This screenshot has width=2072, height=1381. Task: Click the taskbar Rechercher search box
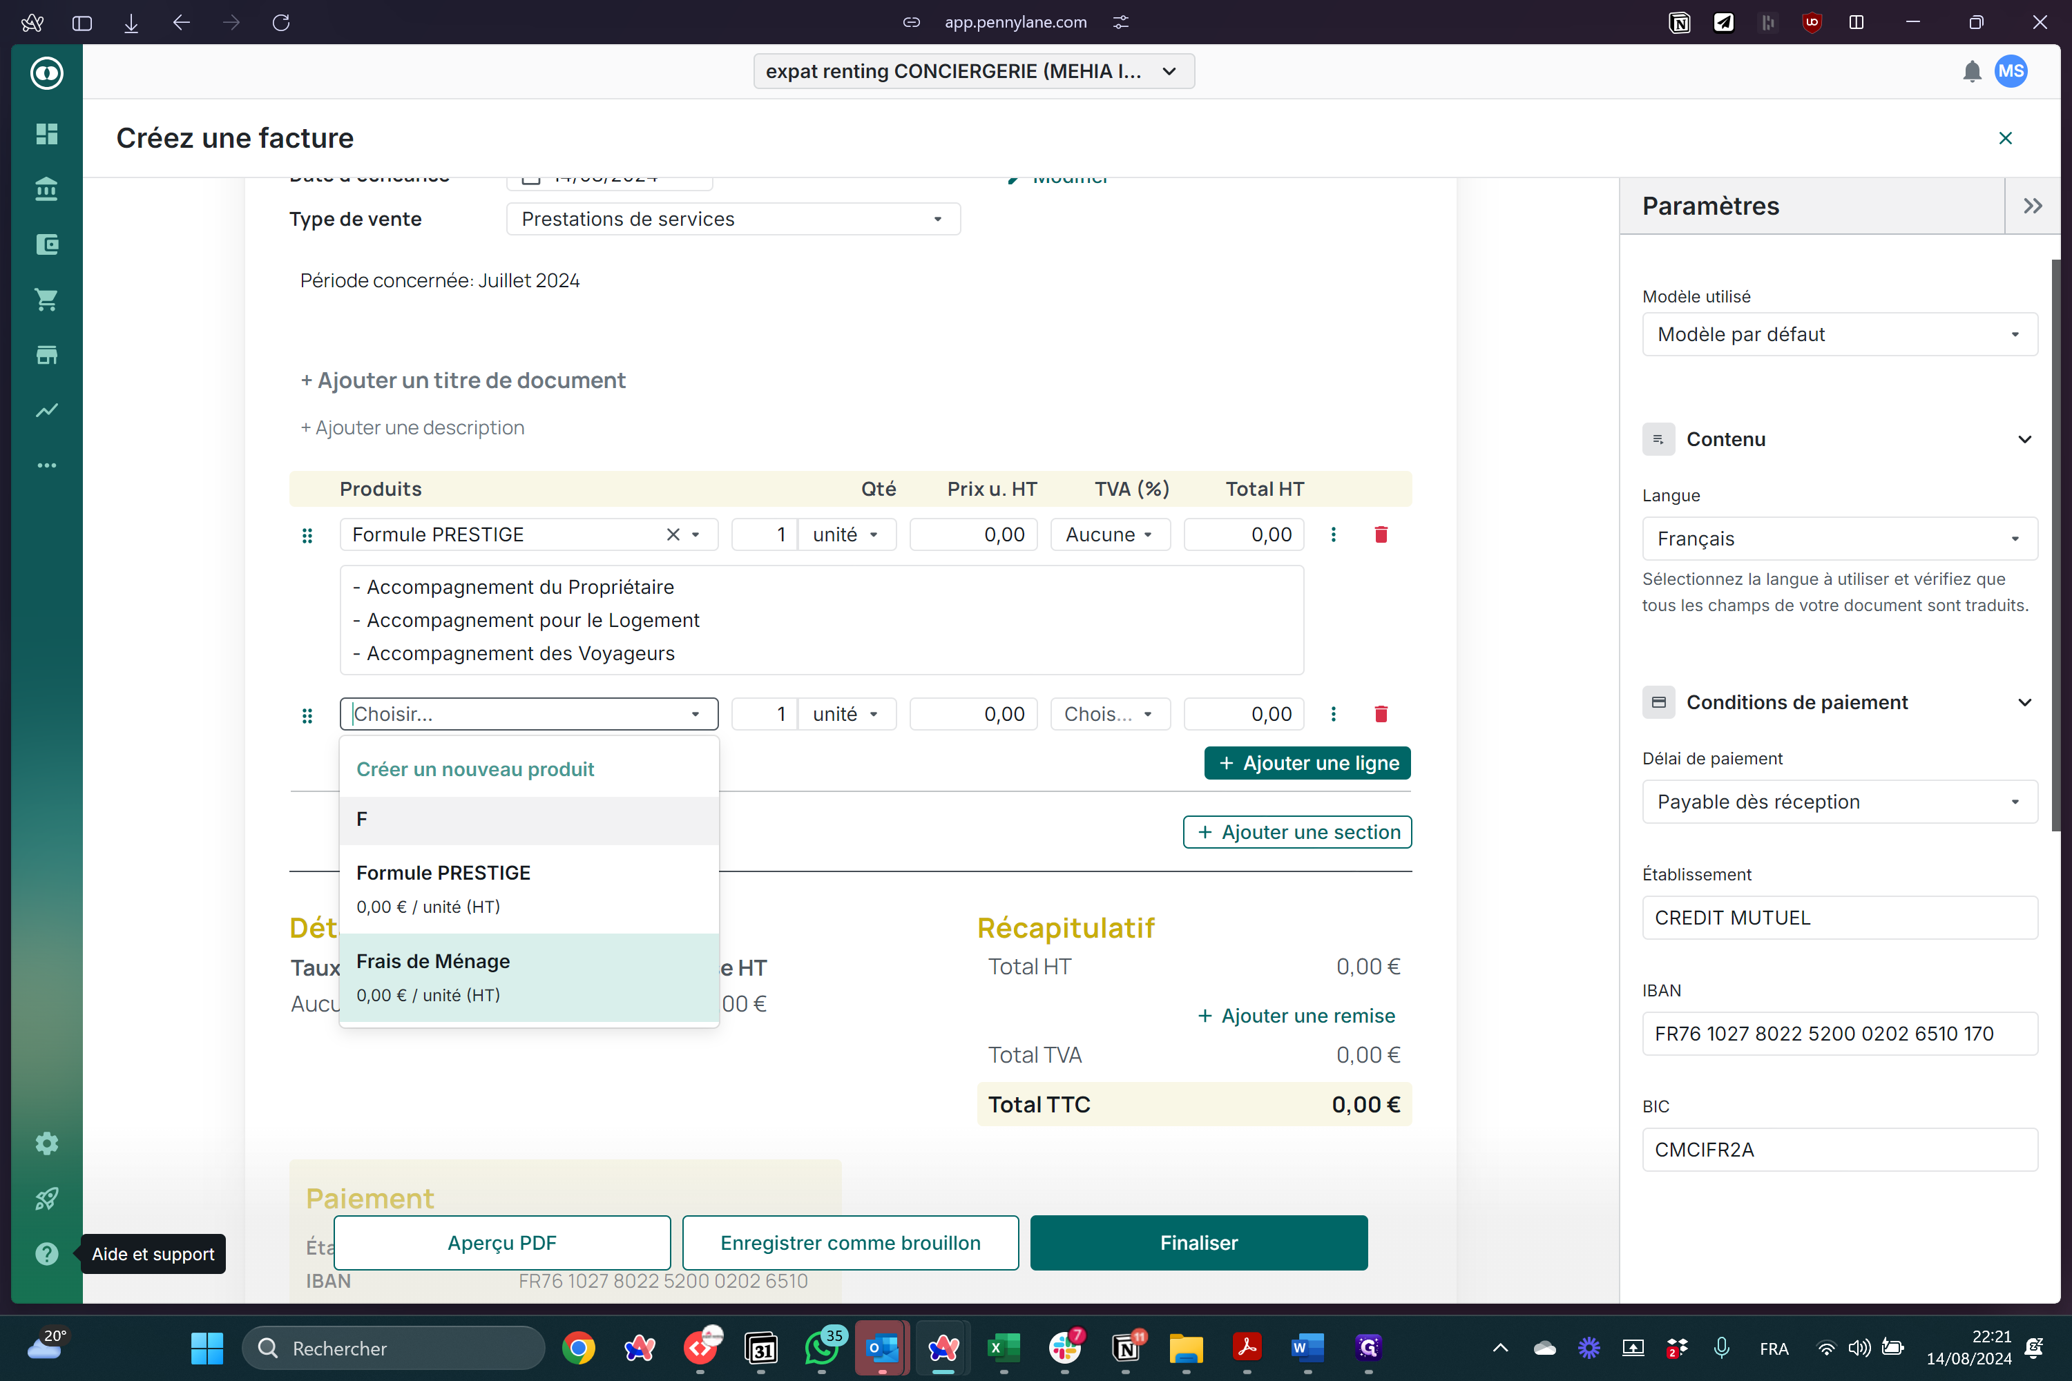393,1349
